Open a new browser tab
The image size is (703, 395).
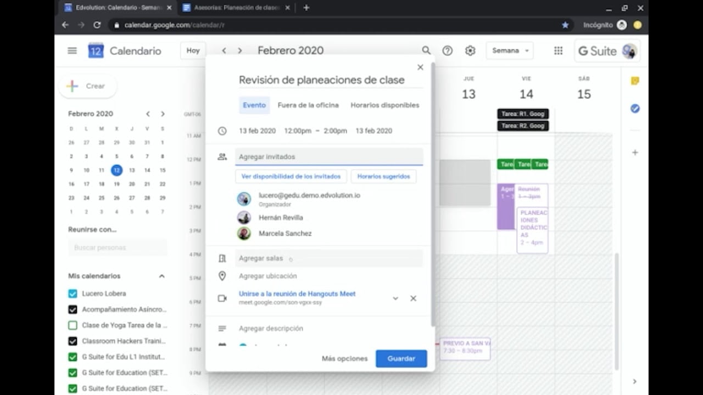(306, 8)
